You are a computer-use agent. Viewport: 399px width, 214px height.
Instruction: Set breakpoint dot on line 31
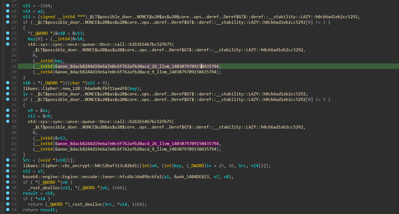(x=8, y=83)
